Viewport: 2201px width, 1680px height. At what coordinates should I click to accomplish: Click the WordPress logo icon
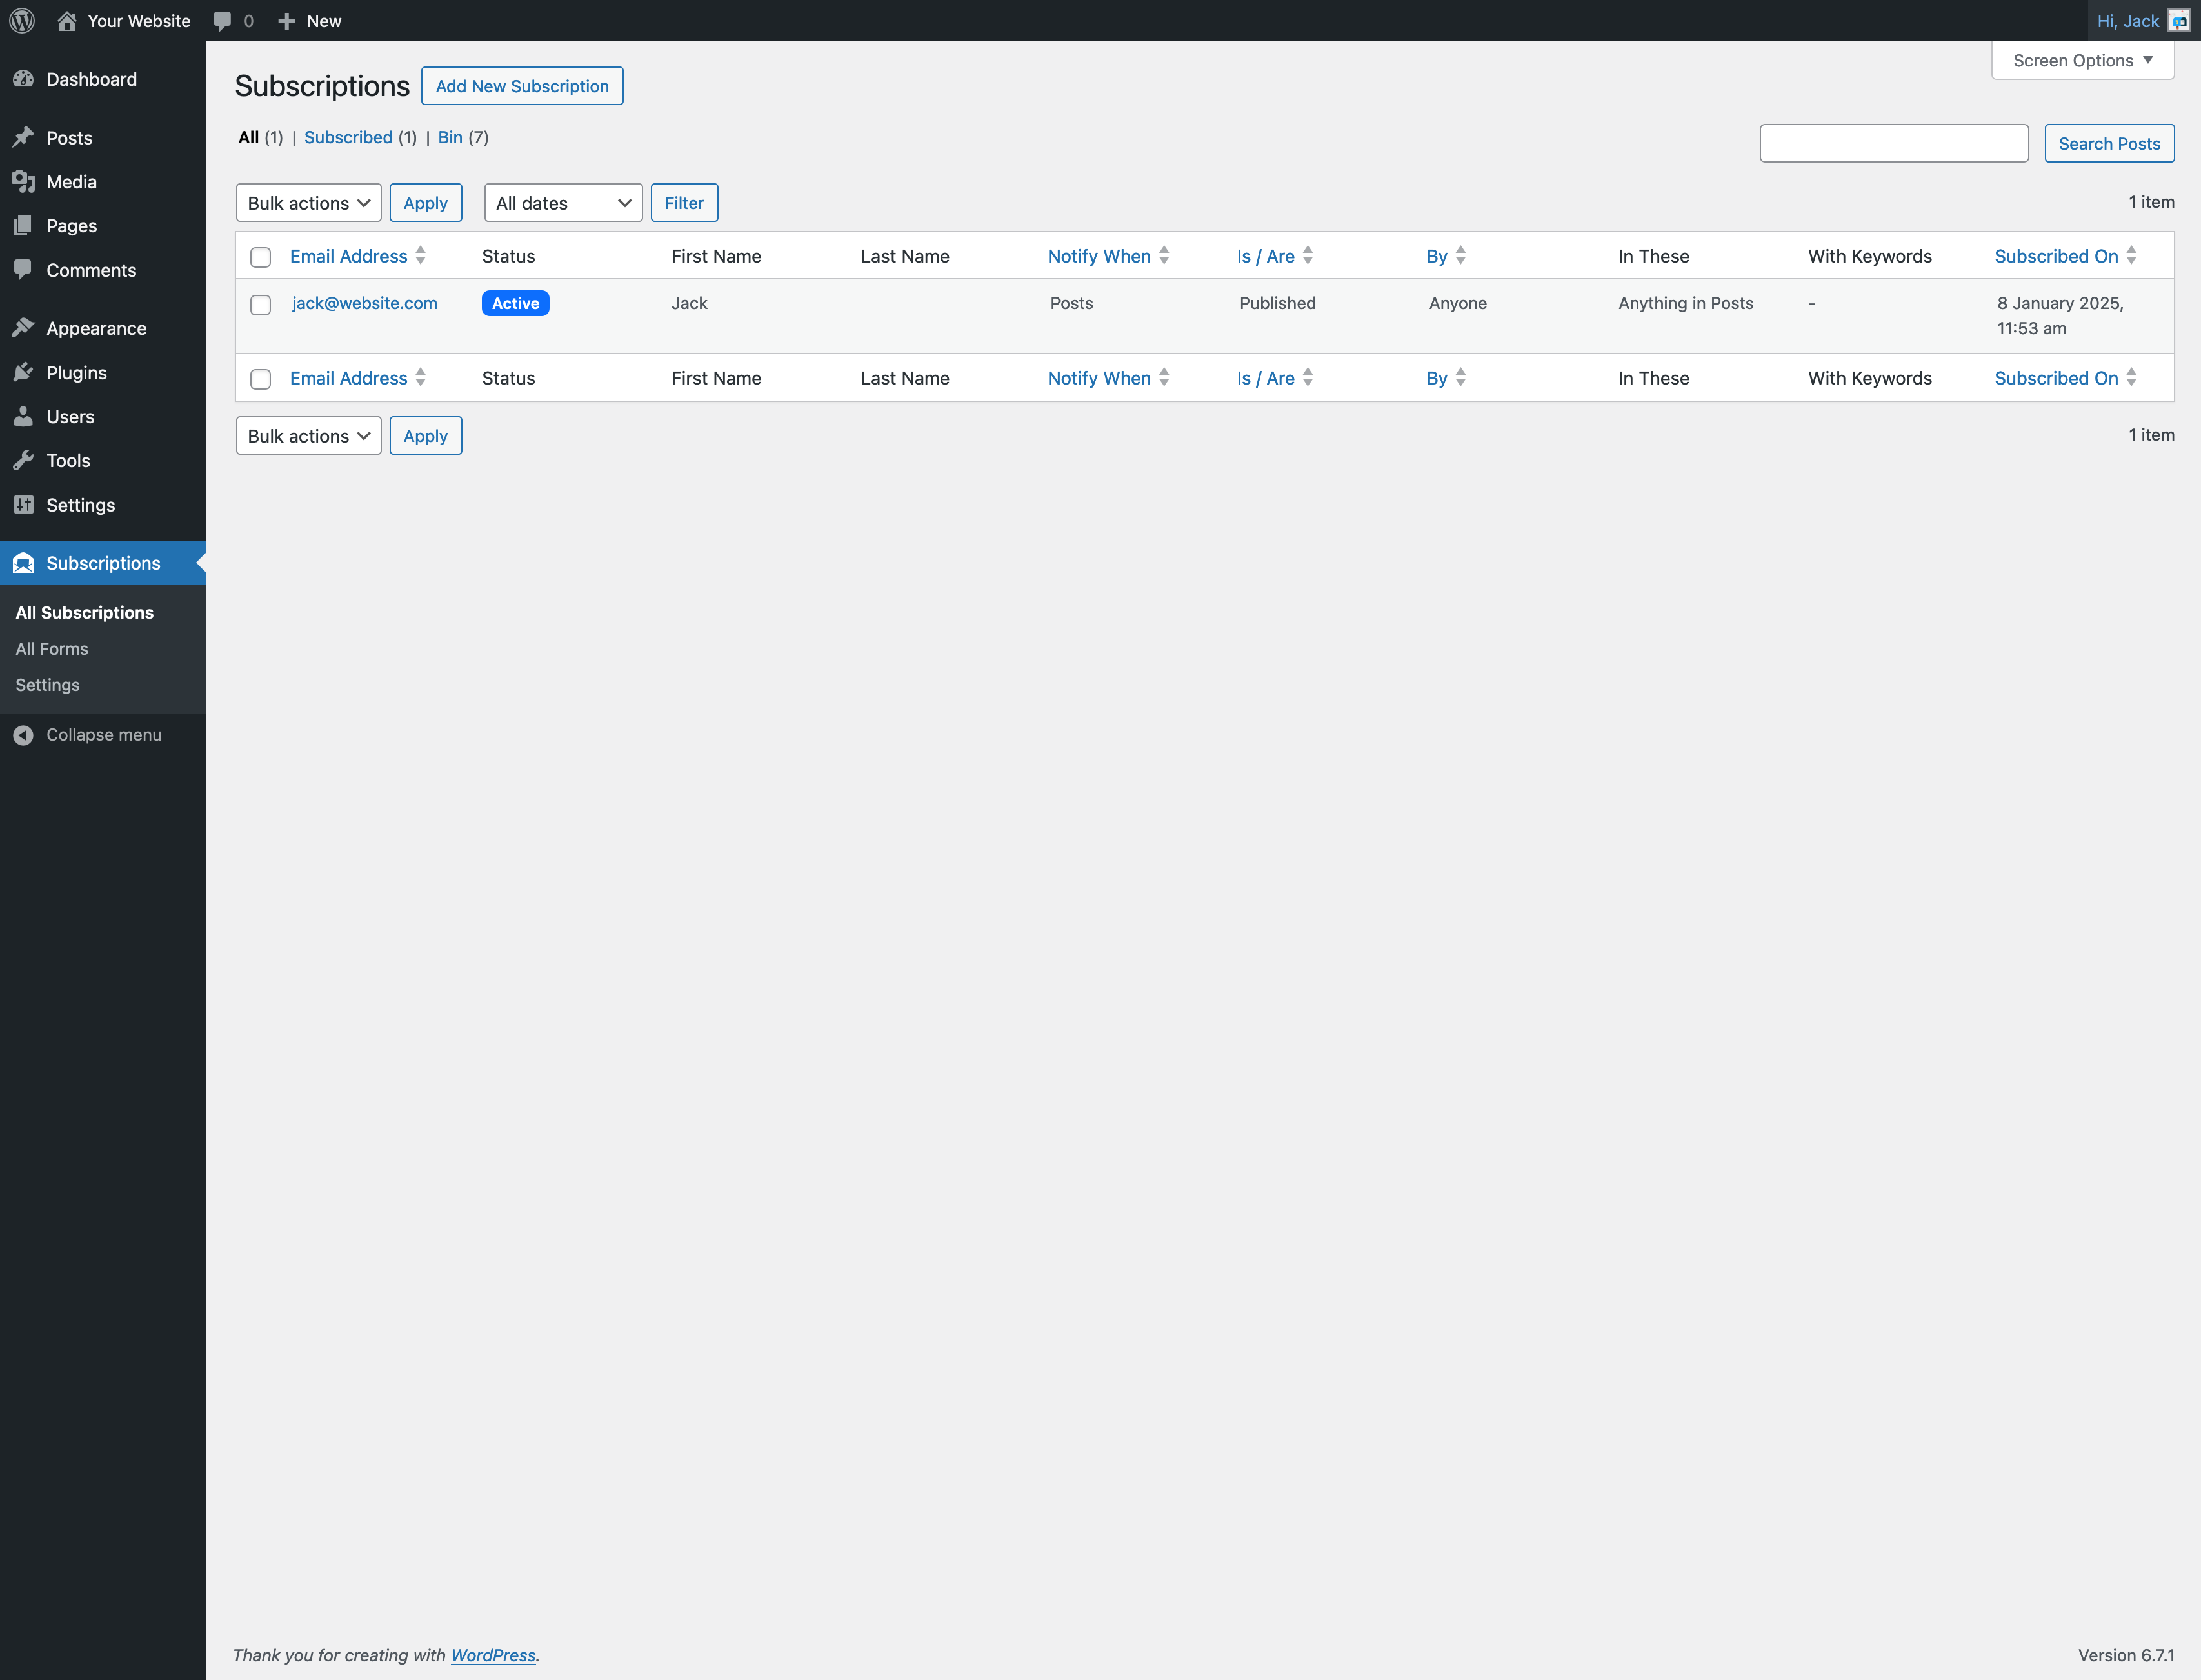(22, 21)
